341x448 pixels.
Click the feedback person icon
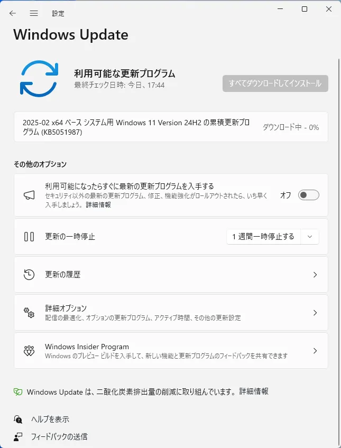coord(18,436)
